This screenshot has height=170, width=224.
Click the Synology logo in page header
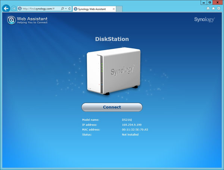click(x=205, y=19)
